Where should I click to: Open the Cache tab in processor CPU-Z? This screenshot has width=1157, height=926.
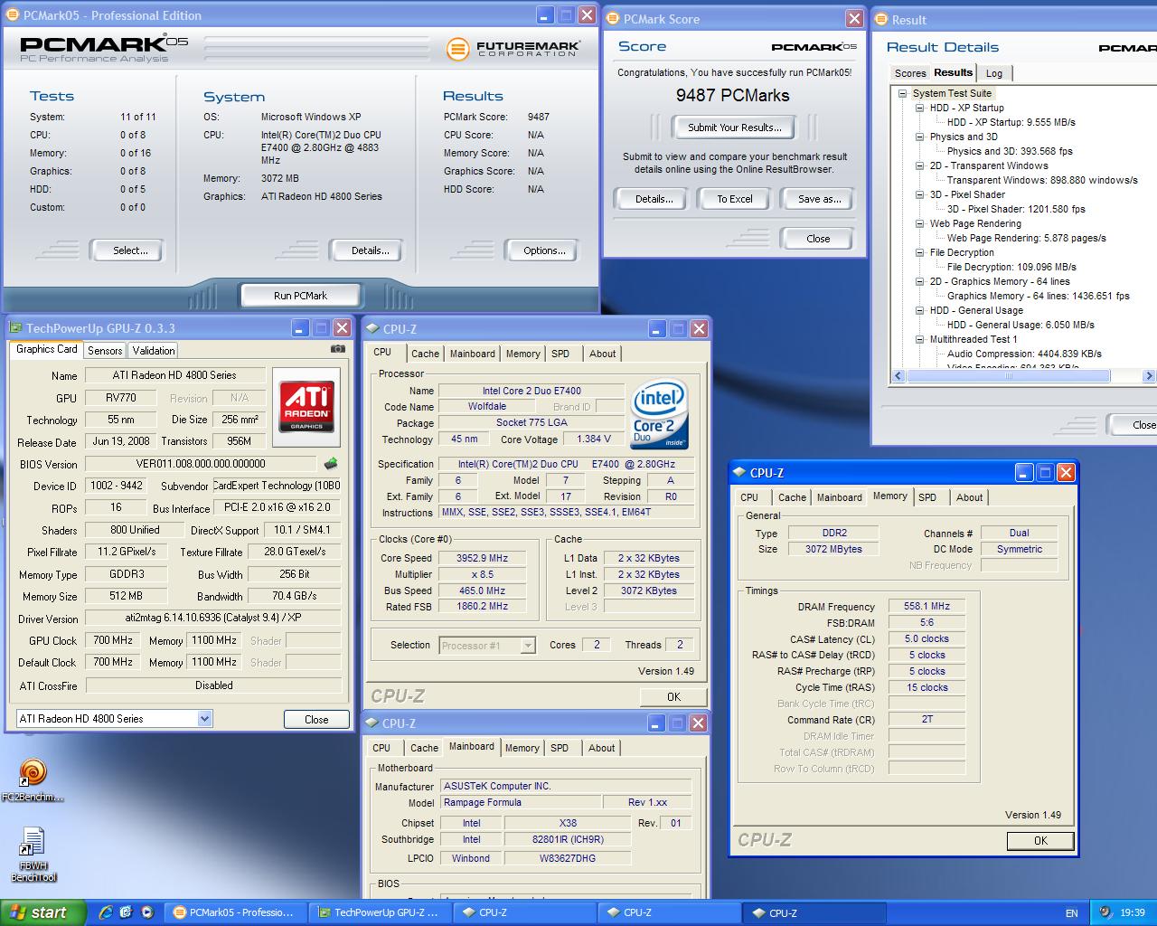coord(425,354)
